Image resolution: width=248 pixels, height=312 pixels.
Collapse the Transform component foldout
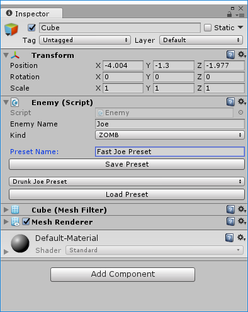pos(6,55)
